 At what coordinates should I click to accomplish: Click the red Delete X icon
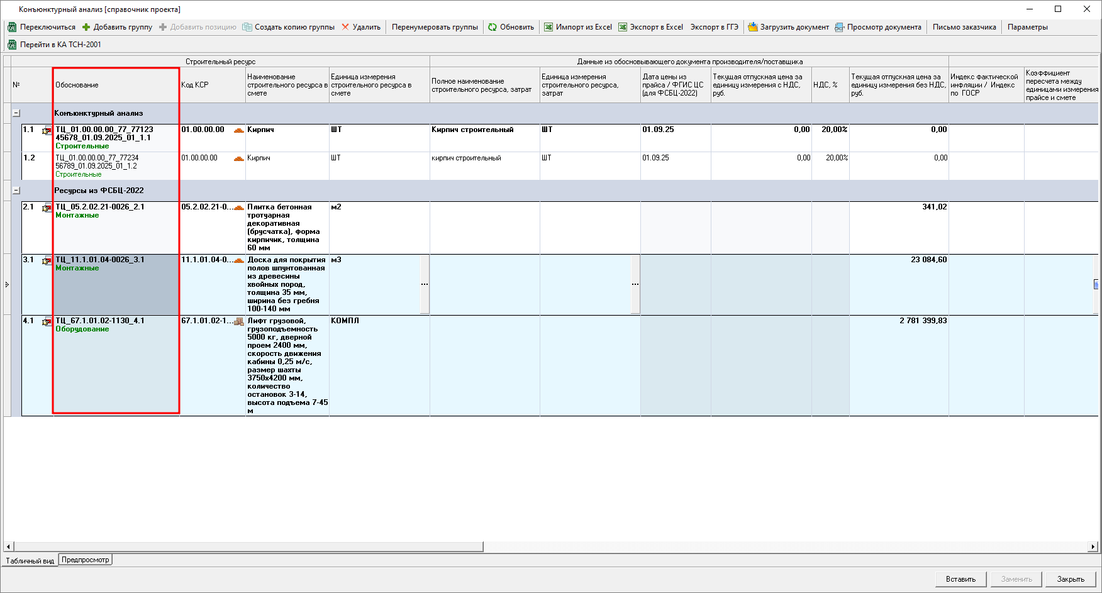pos(345,27)
